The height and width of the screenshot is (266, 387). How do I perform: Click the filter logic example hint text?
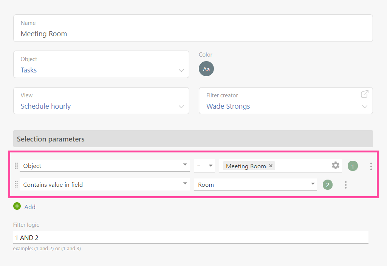pyautogui.click(x=47, y=249)
